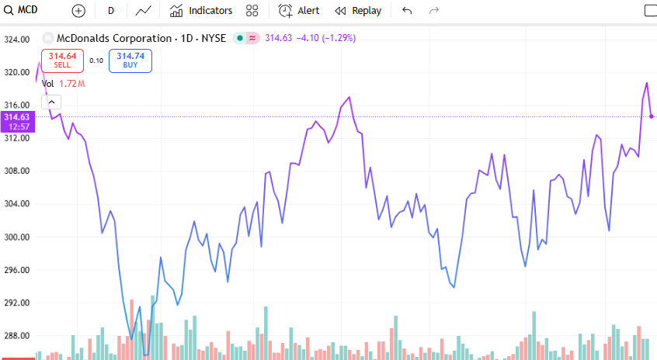Open indicator templates grid icon
657x360 pixels.
point(252,11)
